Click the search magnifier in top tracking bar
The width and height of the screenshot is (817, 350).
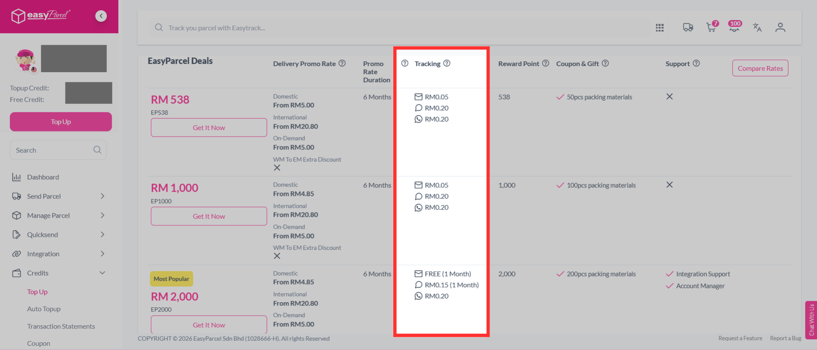point(159,28)
